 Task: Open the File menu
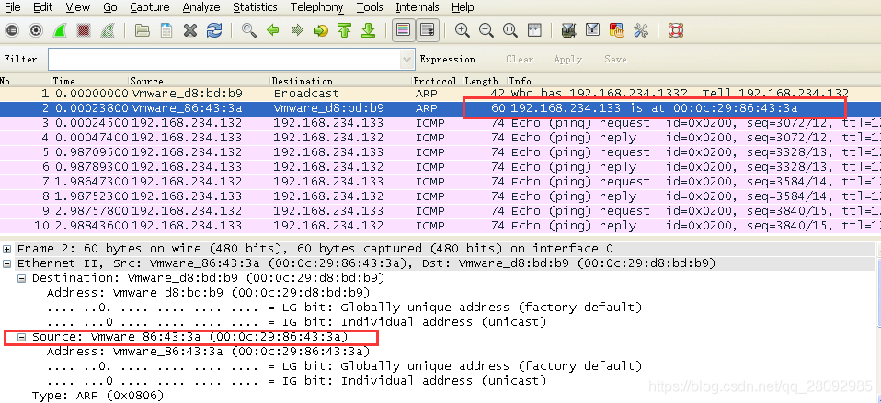click(x=12, y=7)
